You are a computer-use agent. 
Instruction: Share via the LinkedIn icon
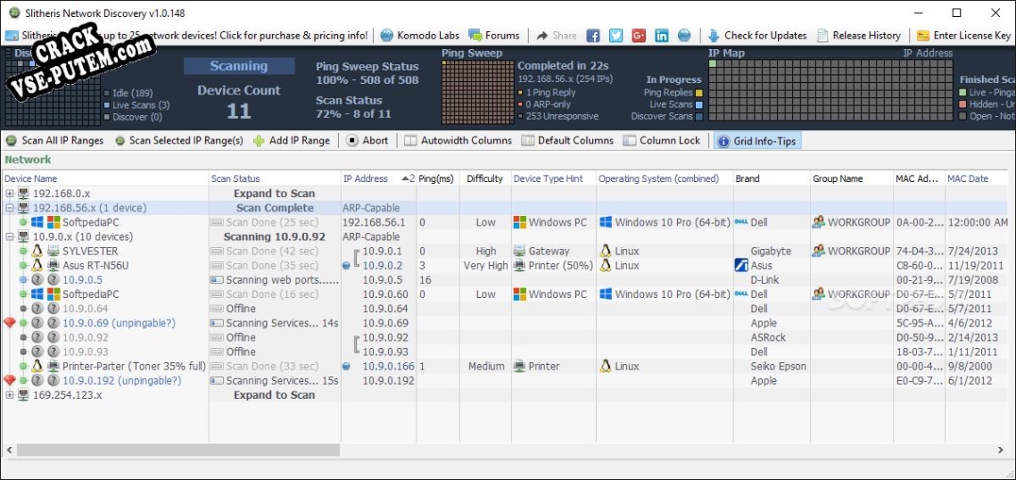tap(662, 36)
